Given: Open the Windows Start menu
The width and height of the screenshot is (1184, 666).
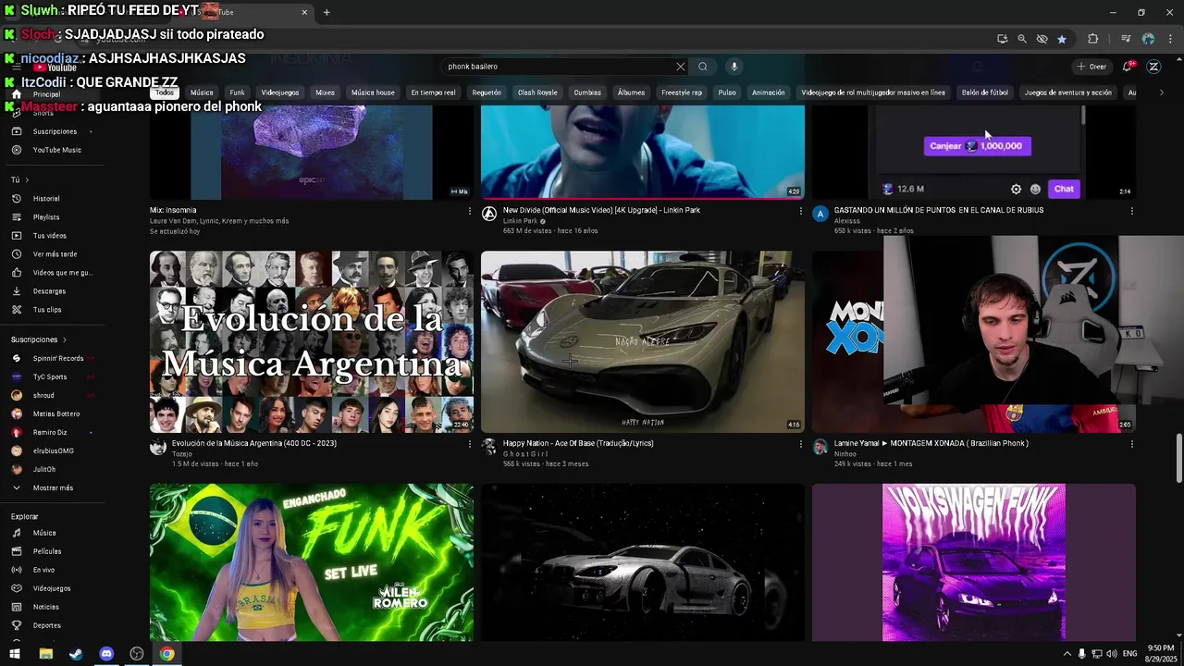Looking at the screenshot, I should tap(15, 654).
